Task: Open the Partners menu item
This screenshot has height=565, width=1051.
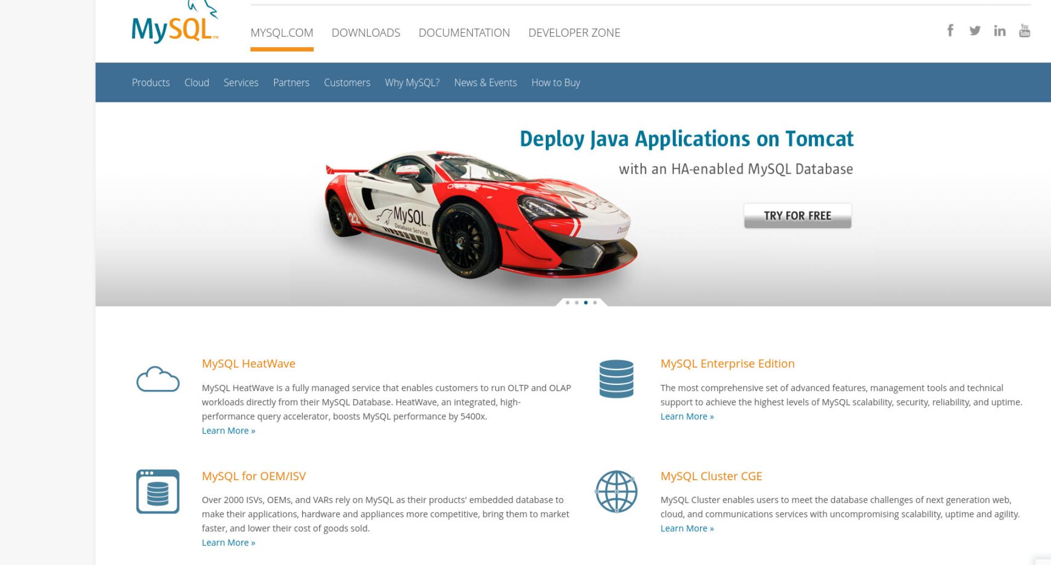Action: (291, 83)
